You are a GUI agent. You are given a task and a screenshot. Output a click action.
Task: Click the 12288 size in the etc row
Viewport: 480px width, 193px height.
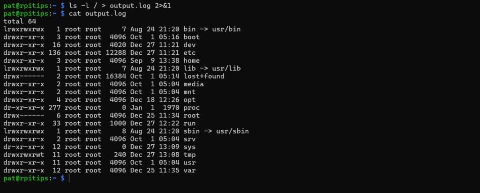tap(115, 52)
